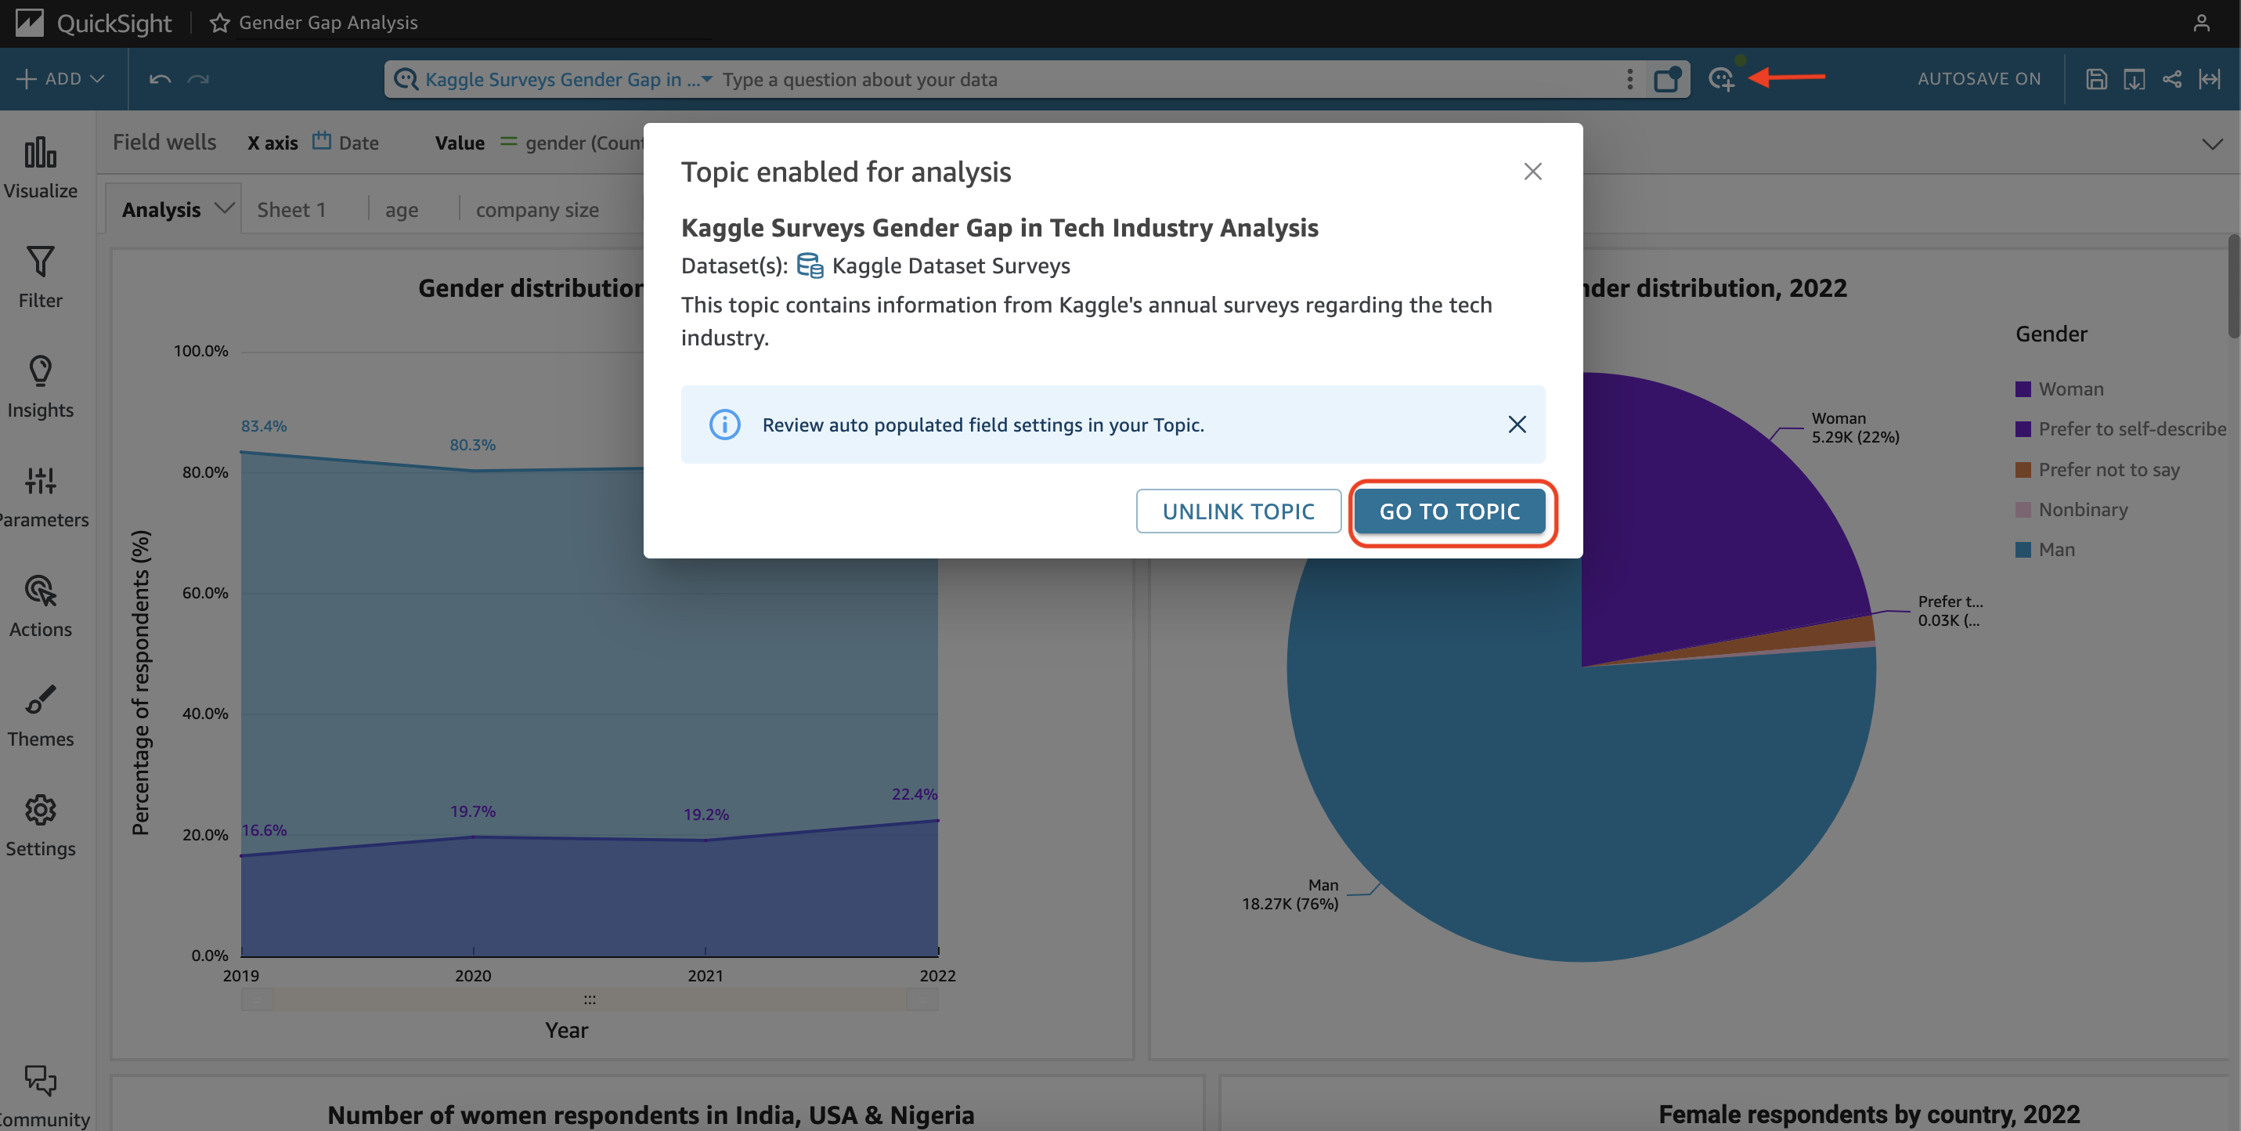Click the share icon in toolbar
2241x1131 pixels.
pos(2172,79)
